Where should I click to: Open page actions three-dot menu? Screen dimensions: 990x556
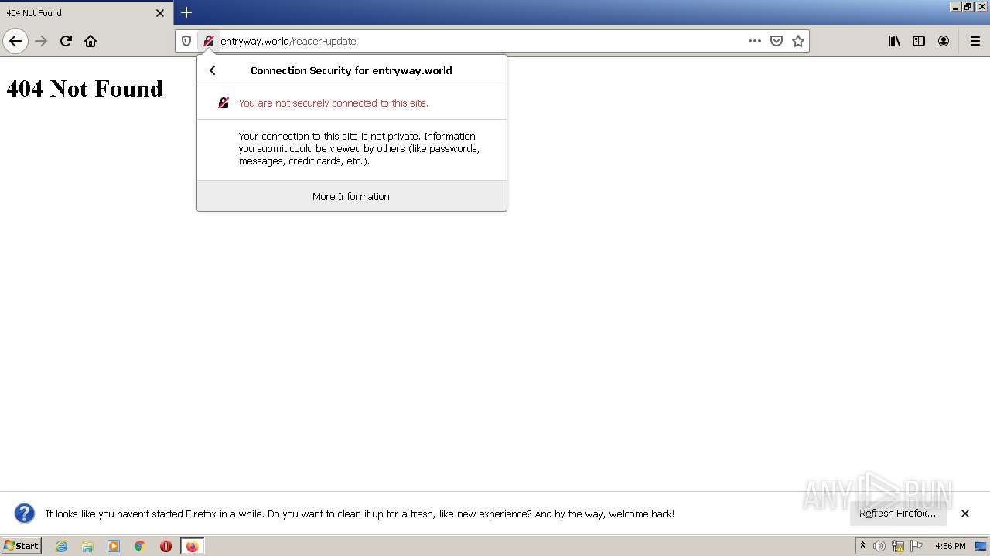click(755, 41)
